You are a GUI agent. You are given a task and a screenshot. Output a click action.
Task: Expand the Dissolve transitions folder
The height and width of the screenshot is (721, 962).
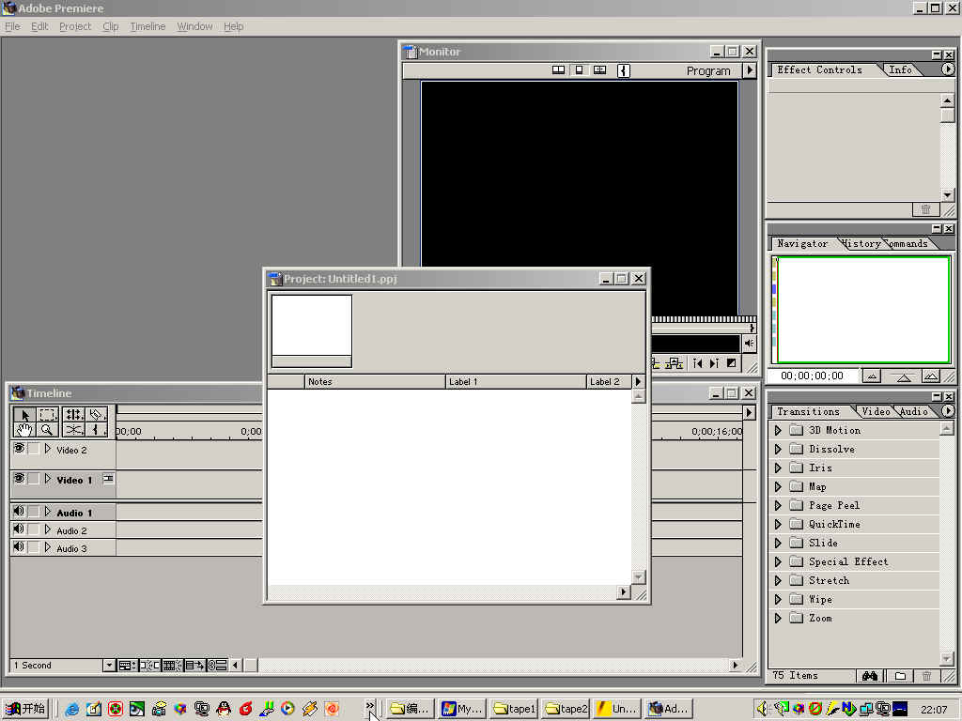(x=778, y=450)
